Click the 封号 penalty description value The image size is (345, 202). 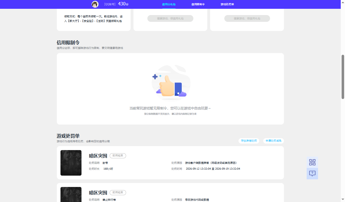tap(105, 163)
